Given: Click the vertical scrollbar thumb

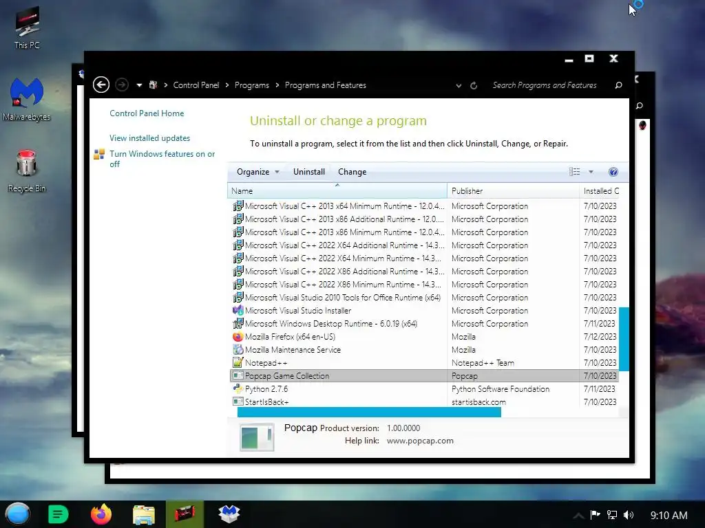Looking at the screenshot, I should (x=624, y=339).
